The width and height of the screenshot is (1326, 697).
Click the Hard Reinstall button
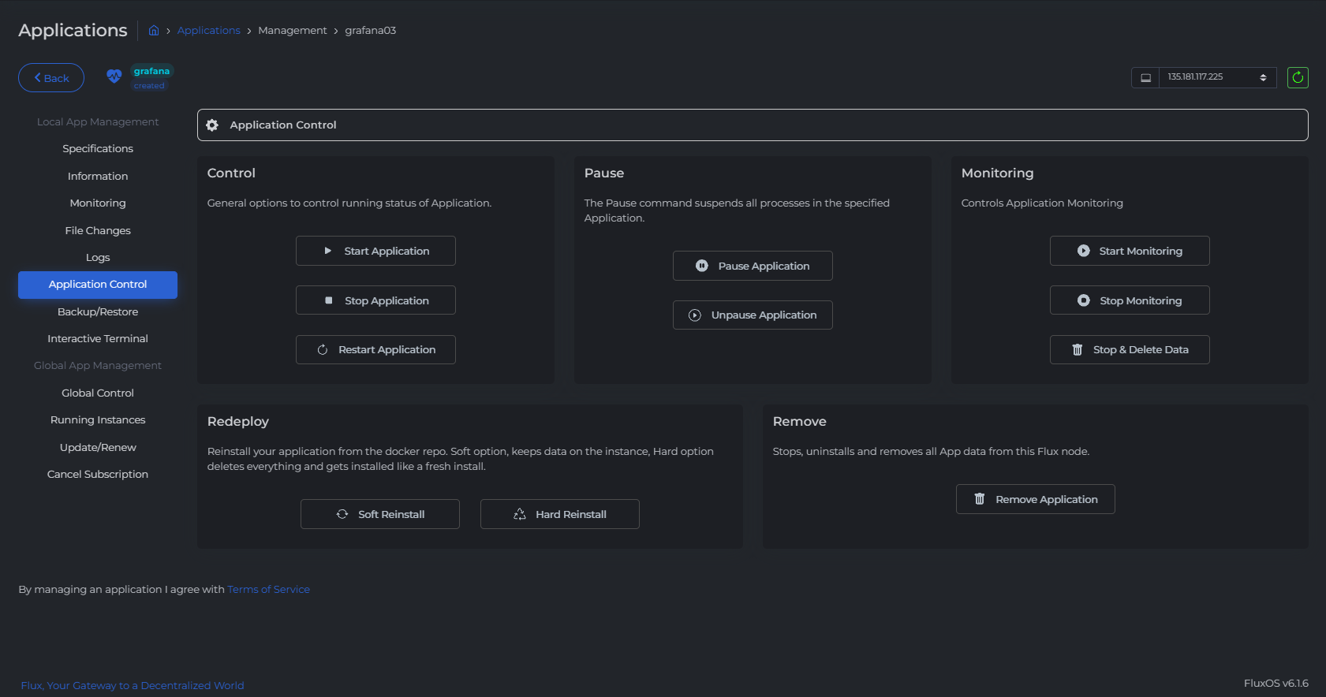(x=560, y=514)
